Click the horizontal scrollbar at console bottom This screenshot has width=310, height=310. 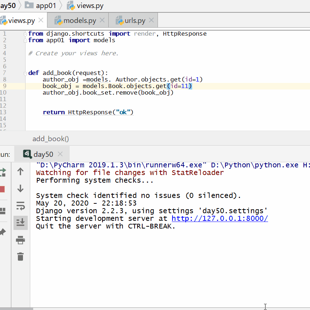[16, 309]
